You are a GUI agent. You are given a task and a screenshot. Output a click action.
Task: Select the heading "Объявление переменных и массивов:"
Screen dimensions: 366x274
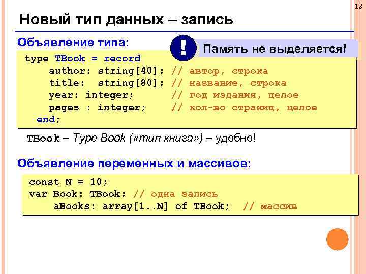pyautogui.click(x=134, y=163)
